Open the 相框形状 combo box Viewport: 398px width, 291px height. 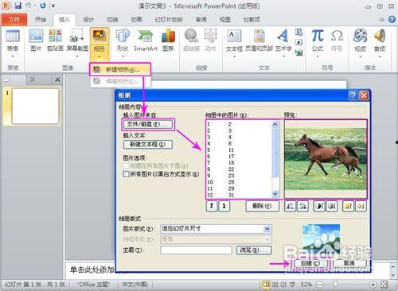point(216,239)
